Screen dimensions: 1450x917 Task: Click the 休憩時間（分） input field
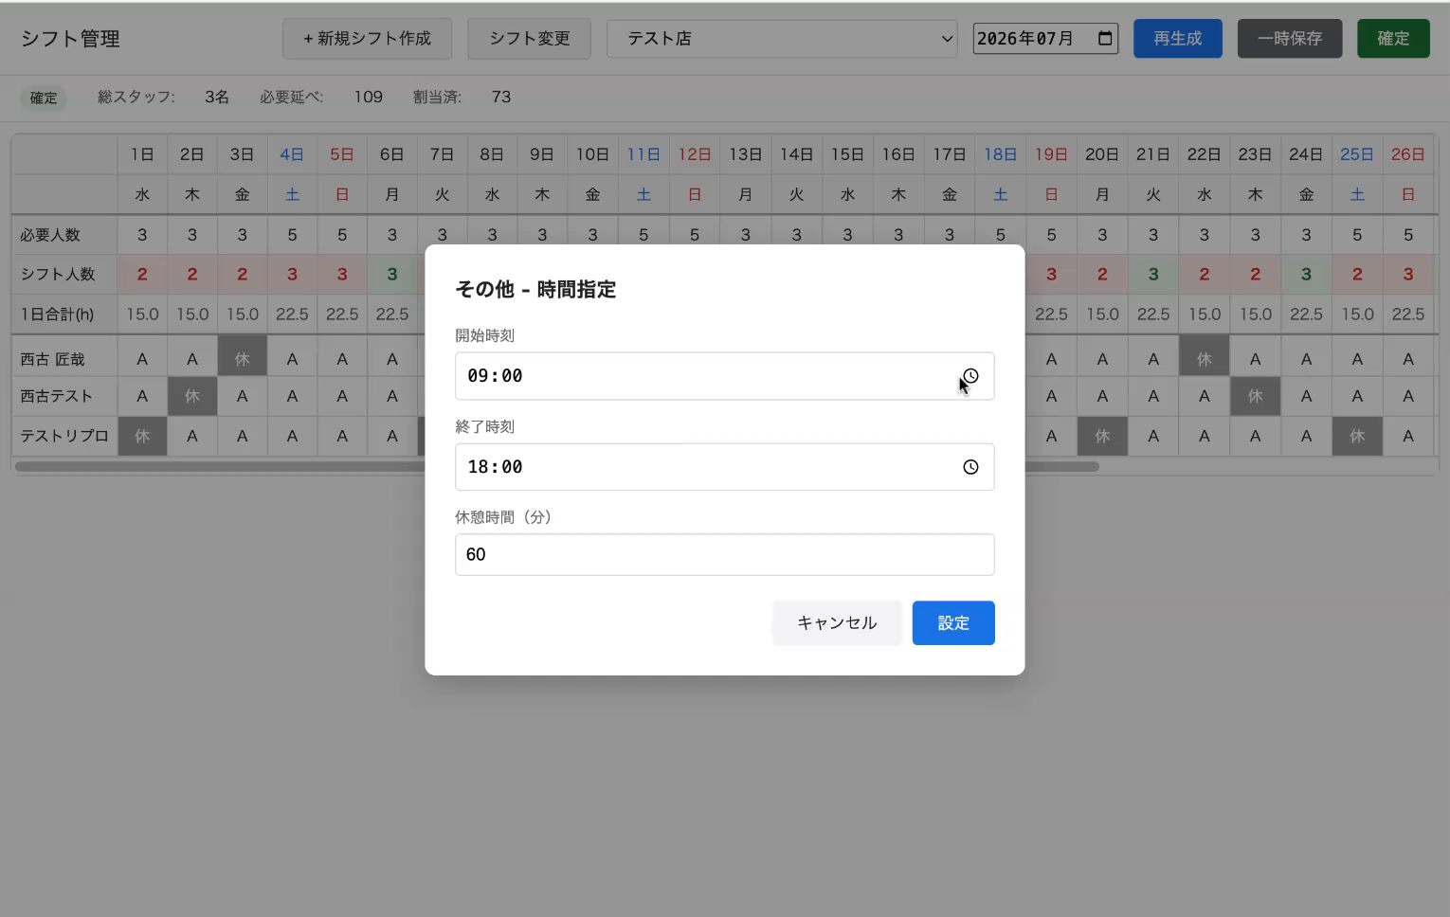pos(724,554)
